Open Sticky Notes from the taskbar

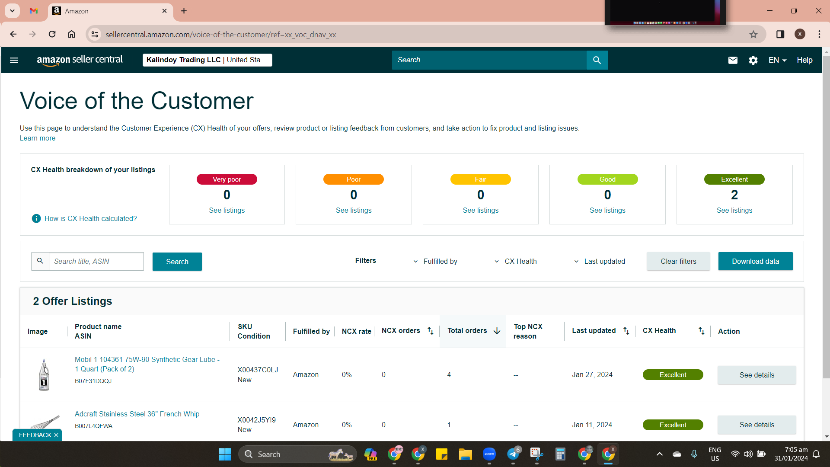pos(441,454)
